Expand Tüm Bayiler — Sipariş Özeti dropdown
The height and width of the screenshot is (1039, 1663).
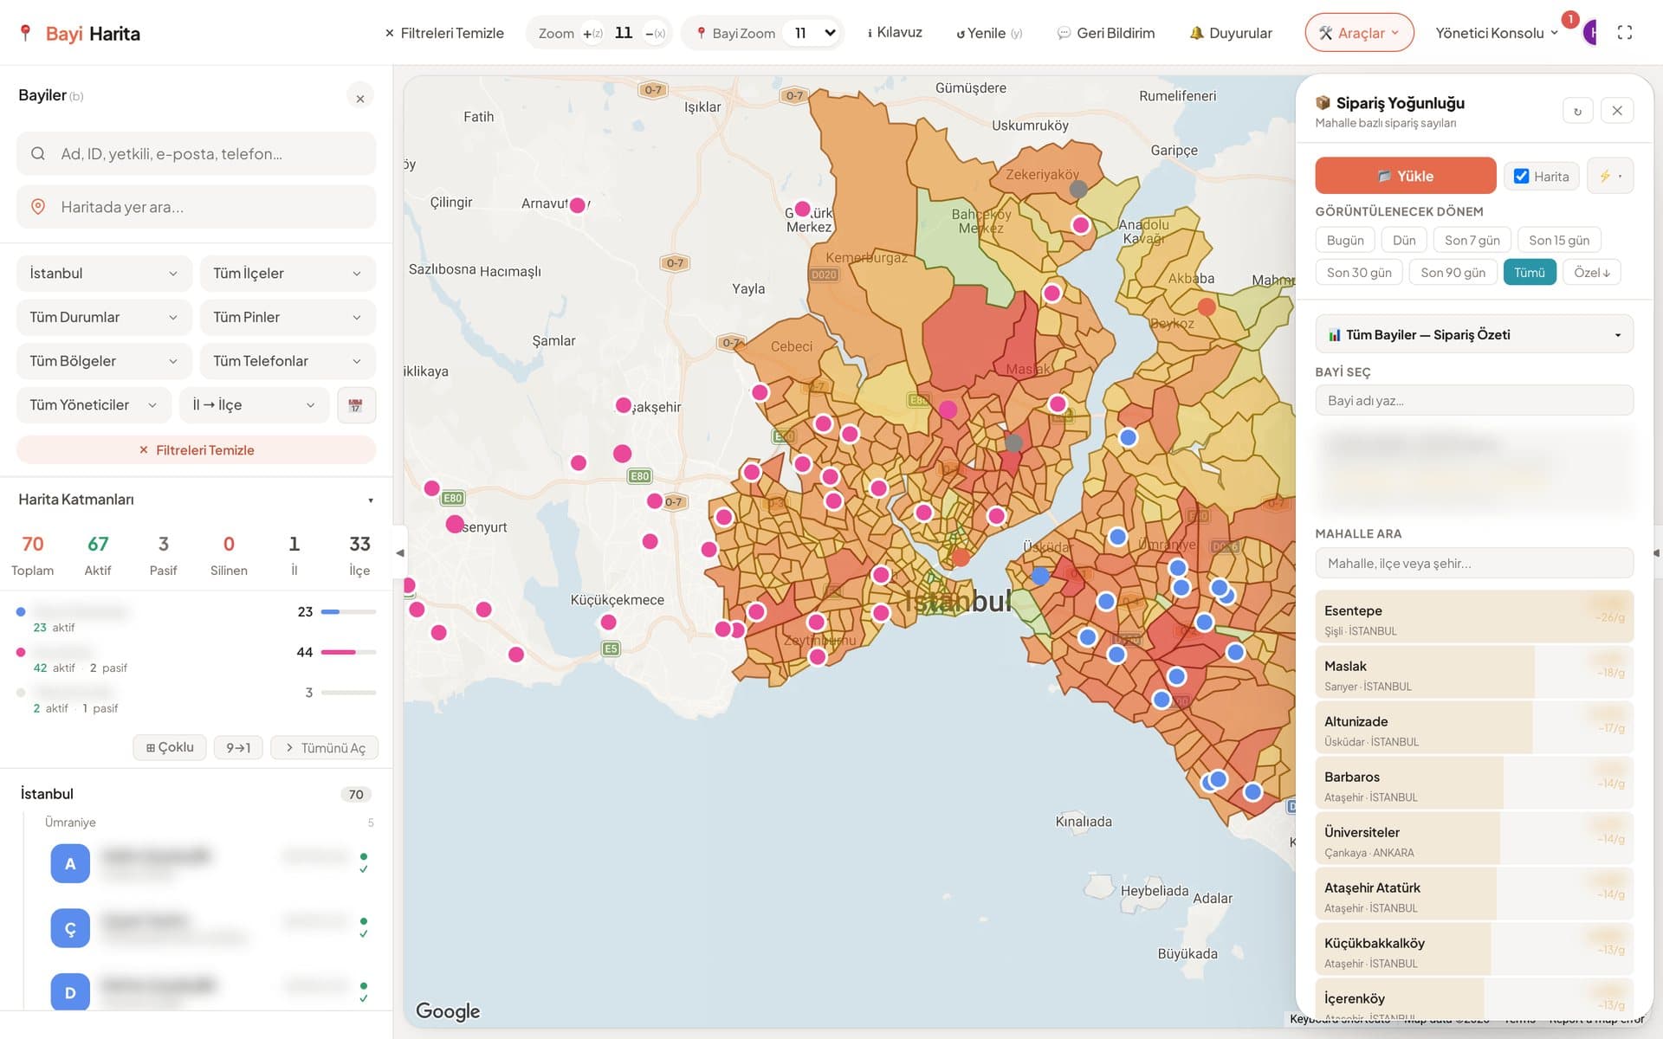coord(1474,335)
